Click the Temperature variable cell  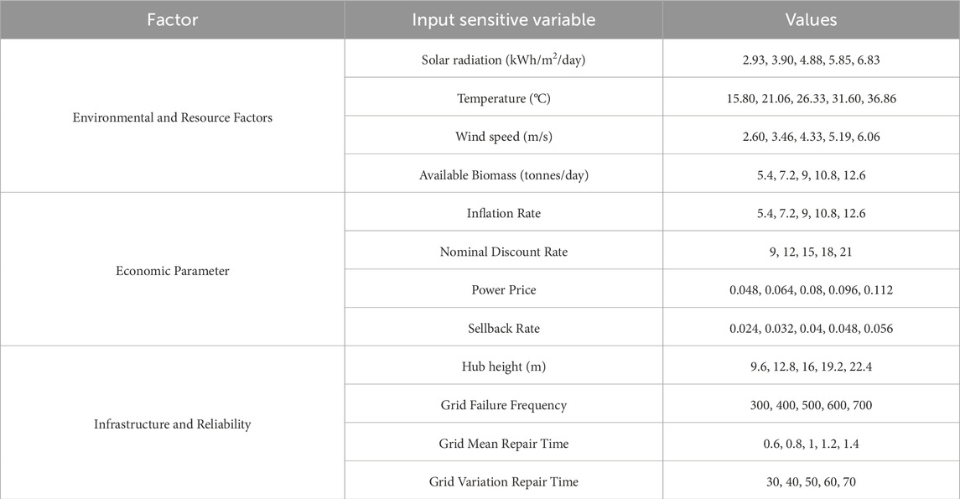click(x=503, y=98)
